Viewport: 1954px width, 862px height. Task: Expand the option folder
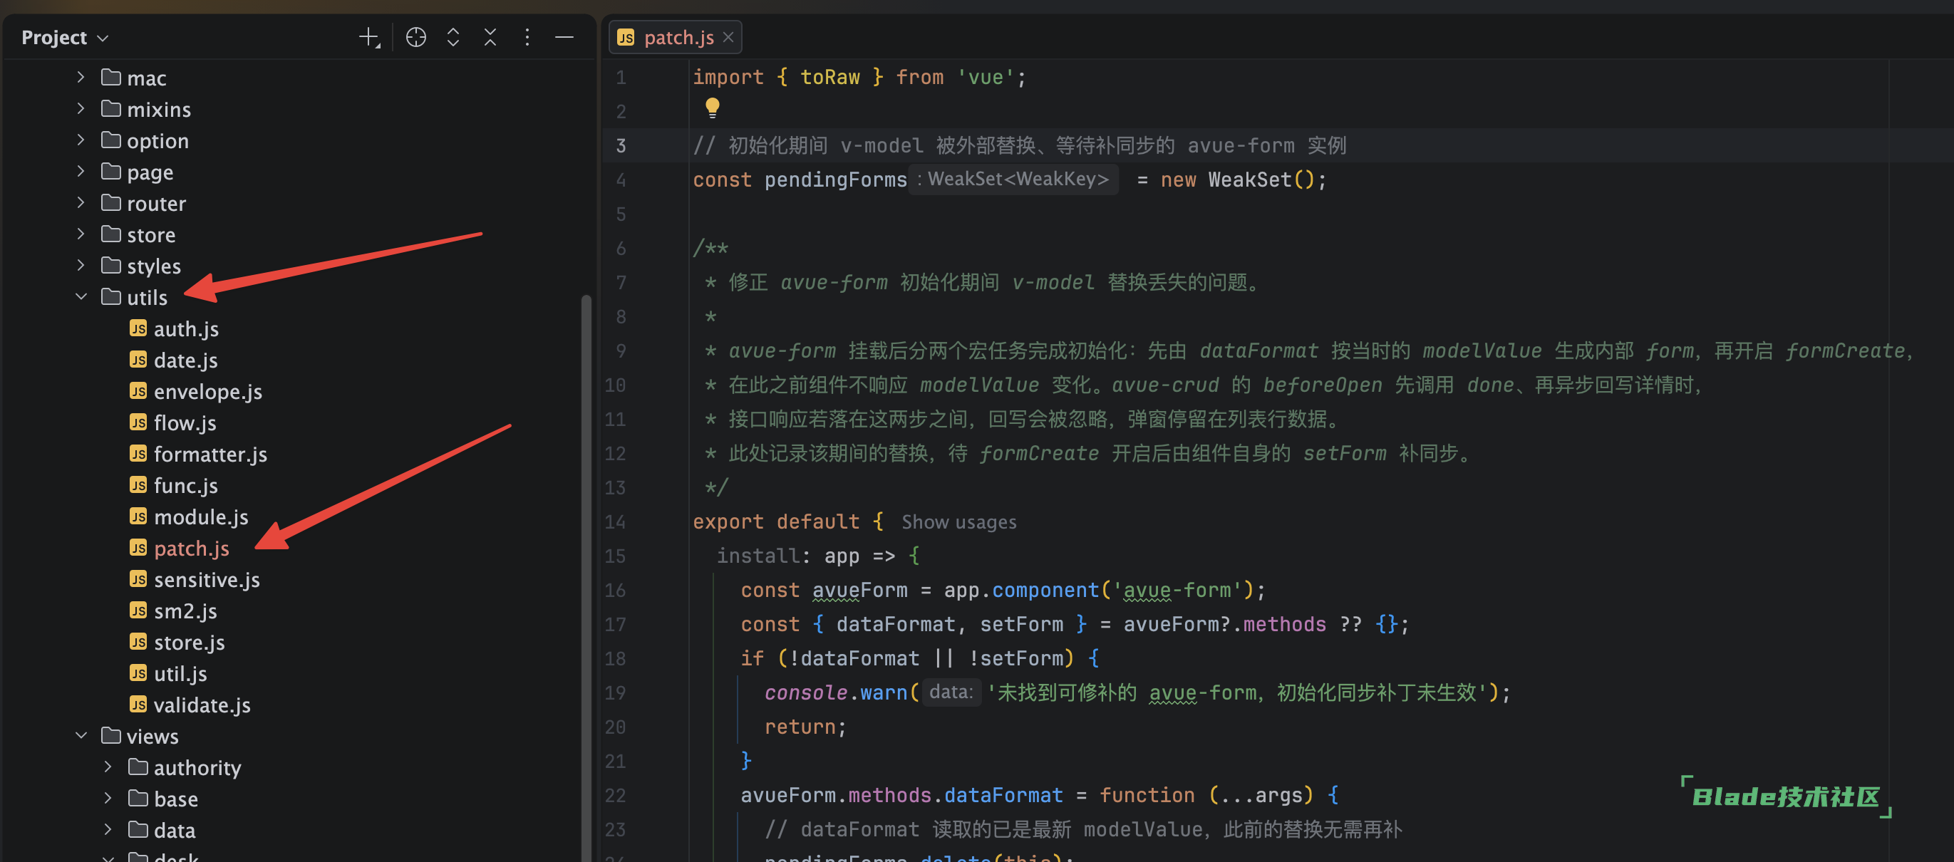(x=81, y=140)
